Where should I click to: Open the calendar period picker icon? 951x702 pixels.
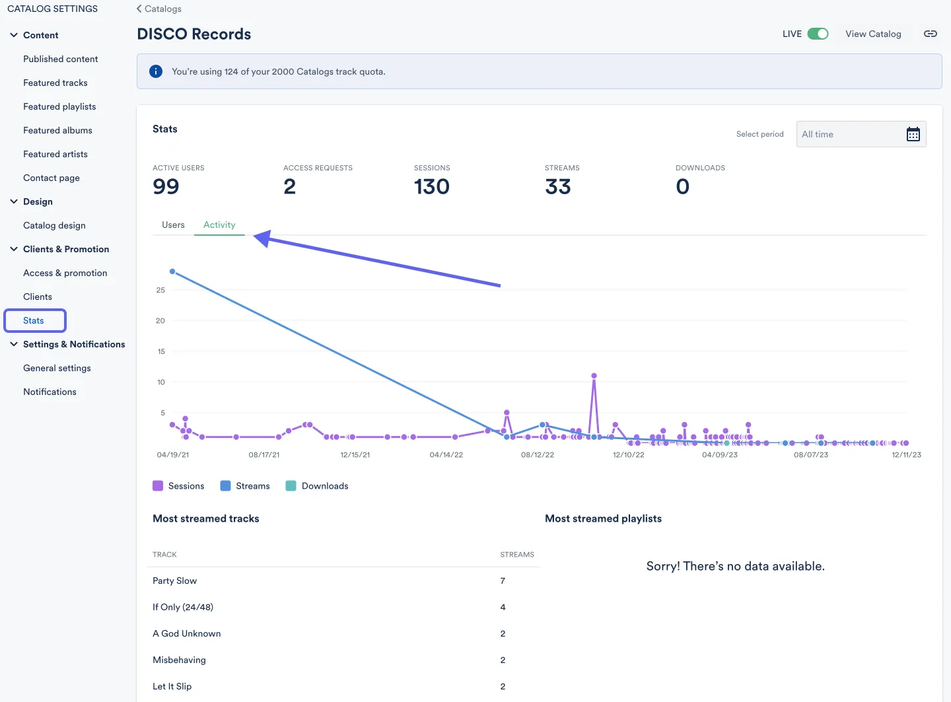click(x=913, y=135)
